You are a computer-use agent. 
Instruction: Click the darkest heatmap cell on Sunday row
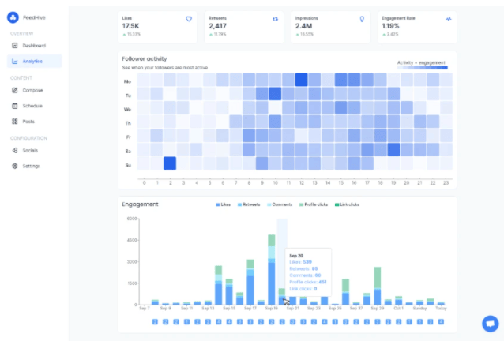tap(170, 163)
